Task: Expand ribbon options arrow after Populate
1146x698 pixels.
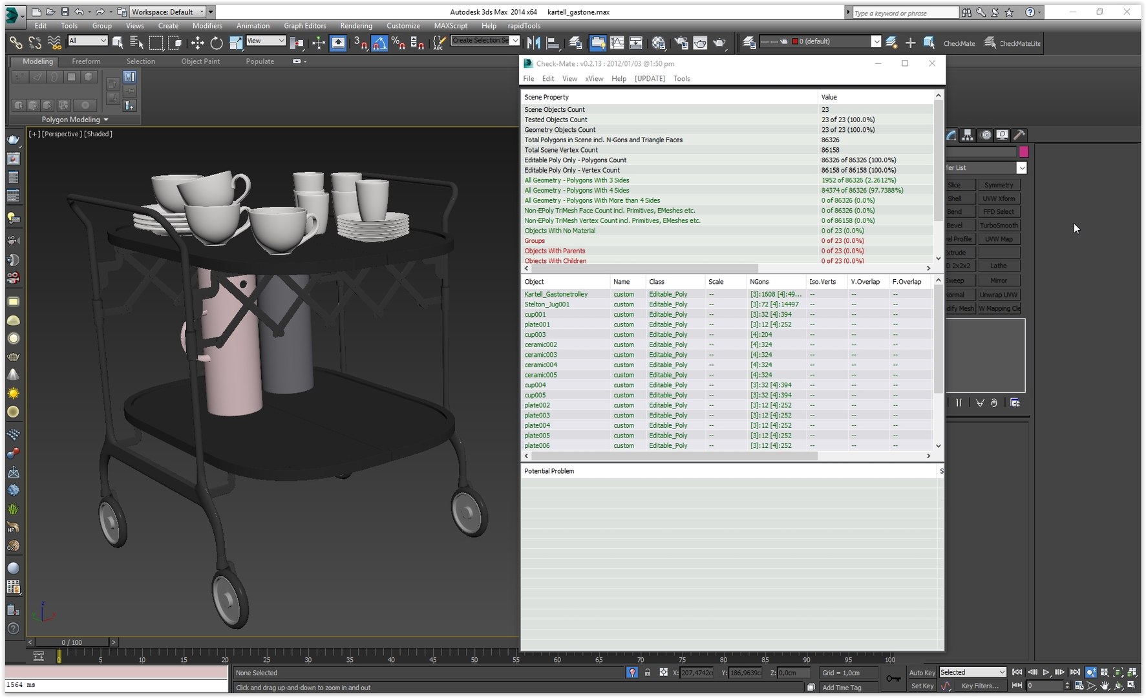Action: 299,61
